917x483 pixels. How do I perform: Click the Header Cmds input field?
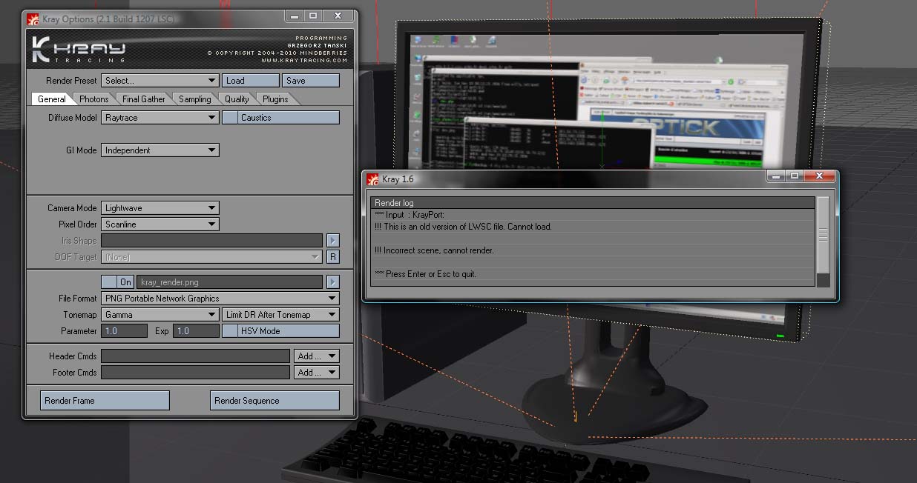click(195, 356)
